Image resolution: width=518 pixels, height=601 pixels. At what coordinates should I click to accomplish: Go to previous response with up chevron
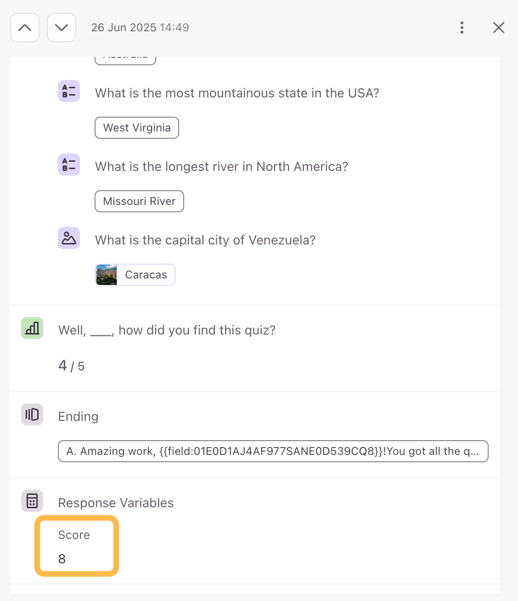pos(25,28)
